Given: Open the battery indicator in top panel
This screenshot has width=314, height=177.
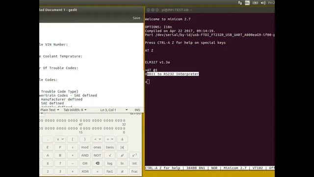Looking at the screenshot, I should pos(255,3).
